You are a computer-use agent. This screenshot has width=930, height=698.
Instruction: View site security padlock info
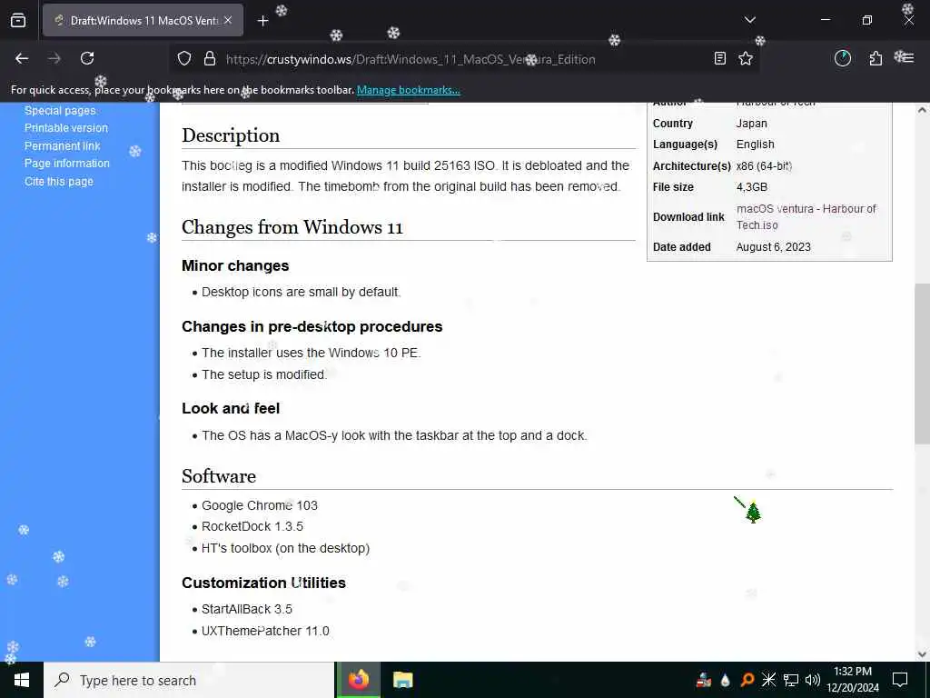tap(210, 58)
